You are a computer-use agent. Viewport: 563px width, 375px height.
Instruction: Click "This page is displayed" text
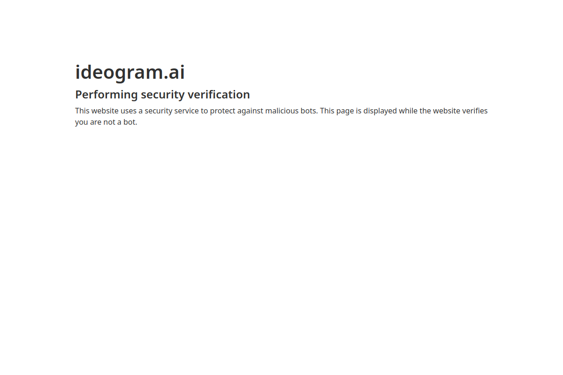[x=358, y=111]
